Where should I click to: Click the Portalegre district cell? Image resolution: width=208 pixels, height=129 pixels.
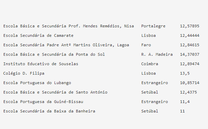pos(153,26)
